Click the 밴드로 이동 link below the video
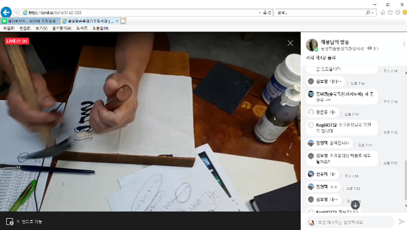 tap(29, 222)
